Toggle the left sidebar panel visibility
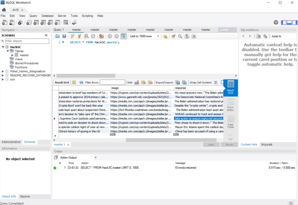 pyautogui.click(x=284, y=22)
